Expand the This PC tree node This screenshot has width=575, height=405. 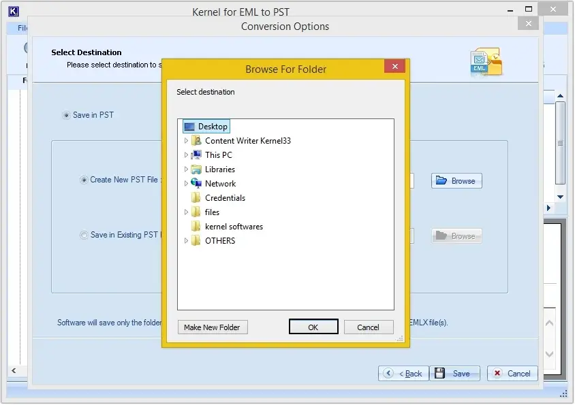tap(186, 155)
